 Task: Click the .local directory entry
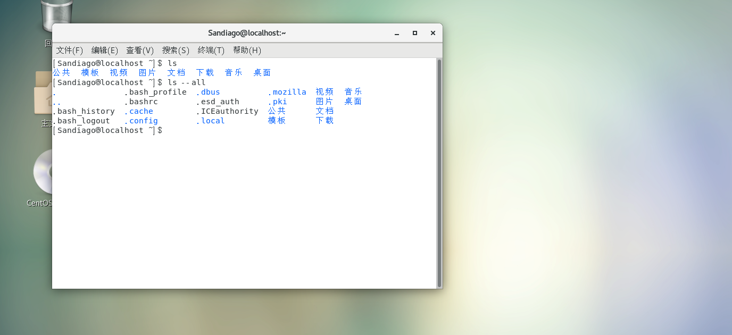[x=211, y=121]
